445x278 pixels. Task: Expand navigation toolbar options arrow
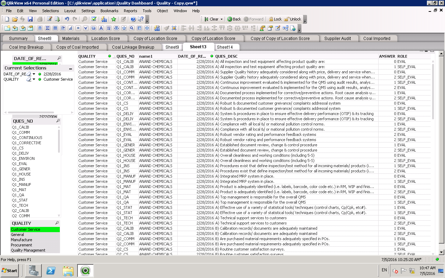tap(305, 20)
